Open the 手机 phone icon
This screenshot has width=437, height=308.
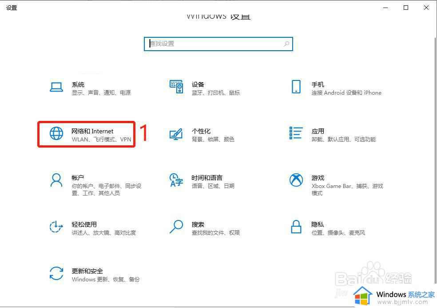pyautogui.click(x=296, y=87)
